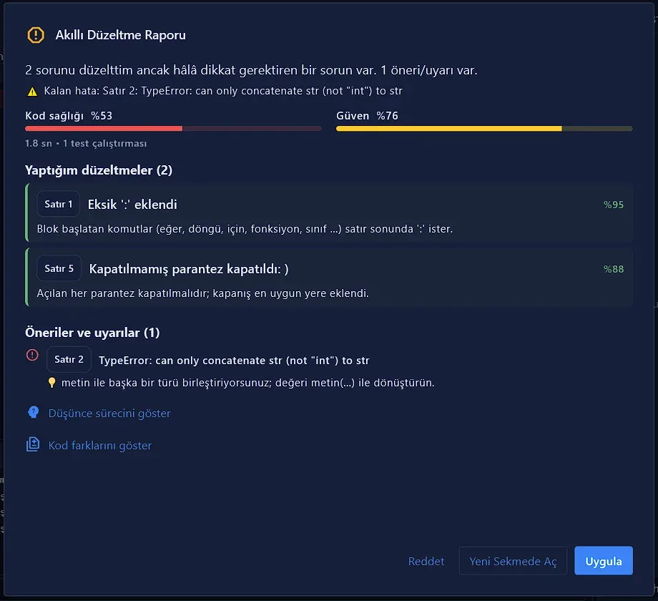Click the orange warning icon beside the report title
This screenshot has height=601, width=658.
pyautogui.click(x=36, y=35)
